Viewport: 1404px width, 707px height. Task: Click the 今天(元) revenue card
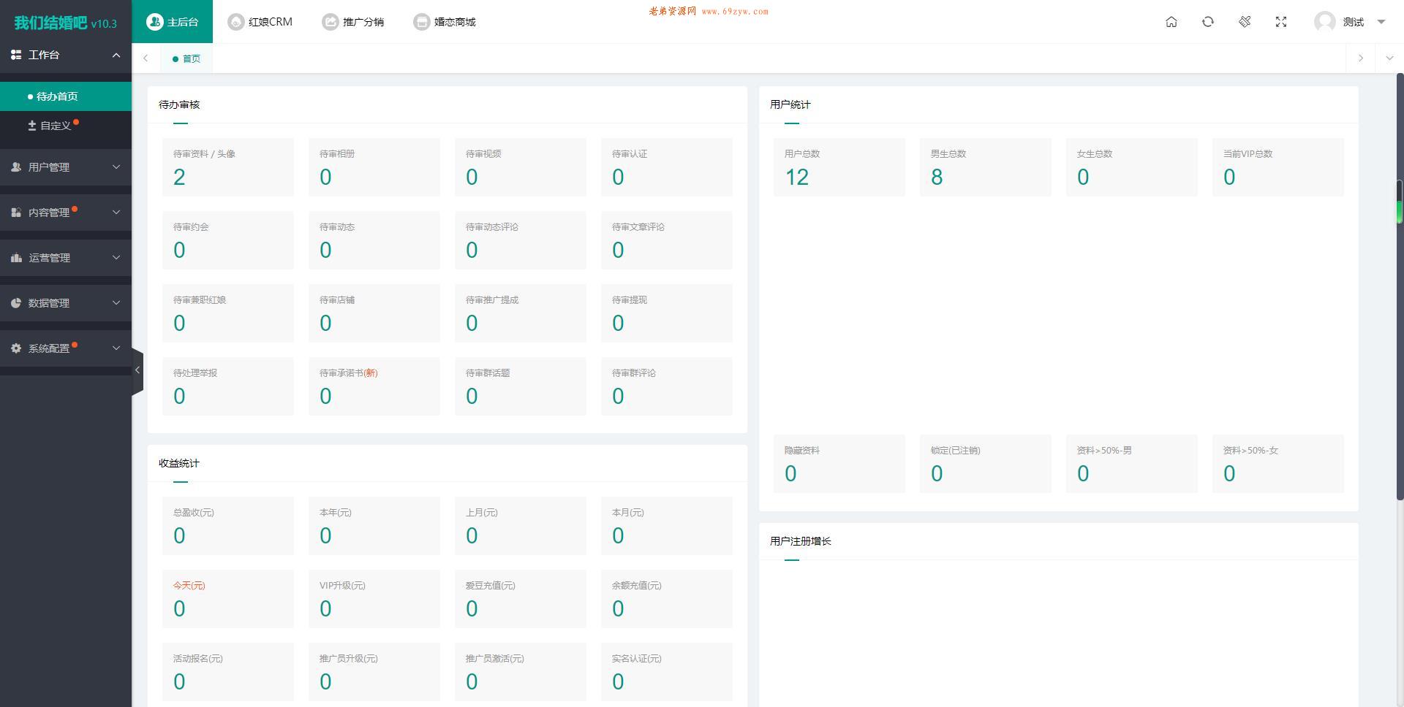(228, 599)
